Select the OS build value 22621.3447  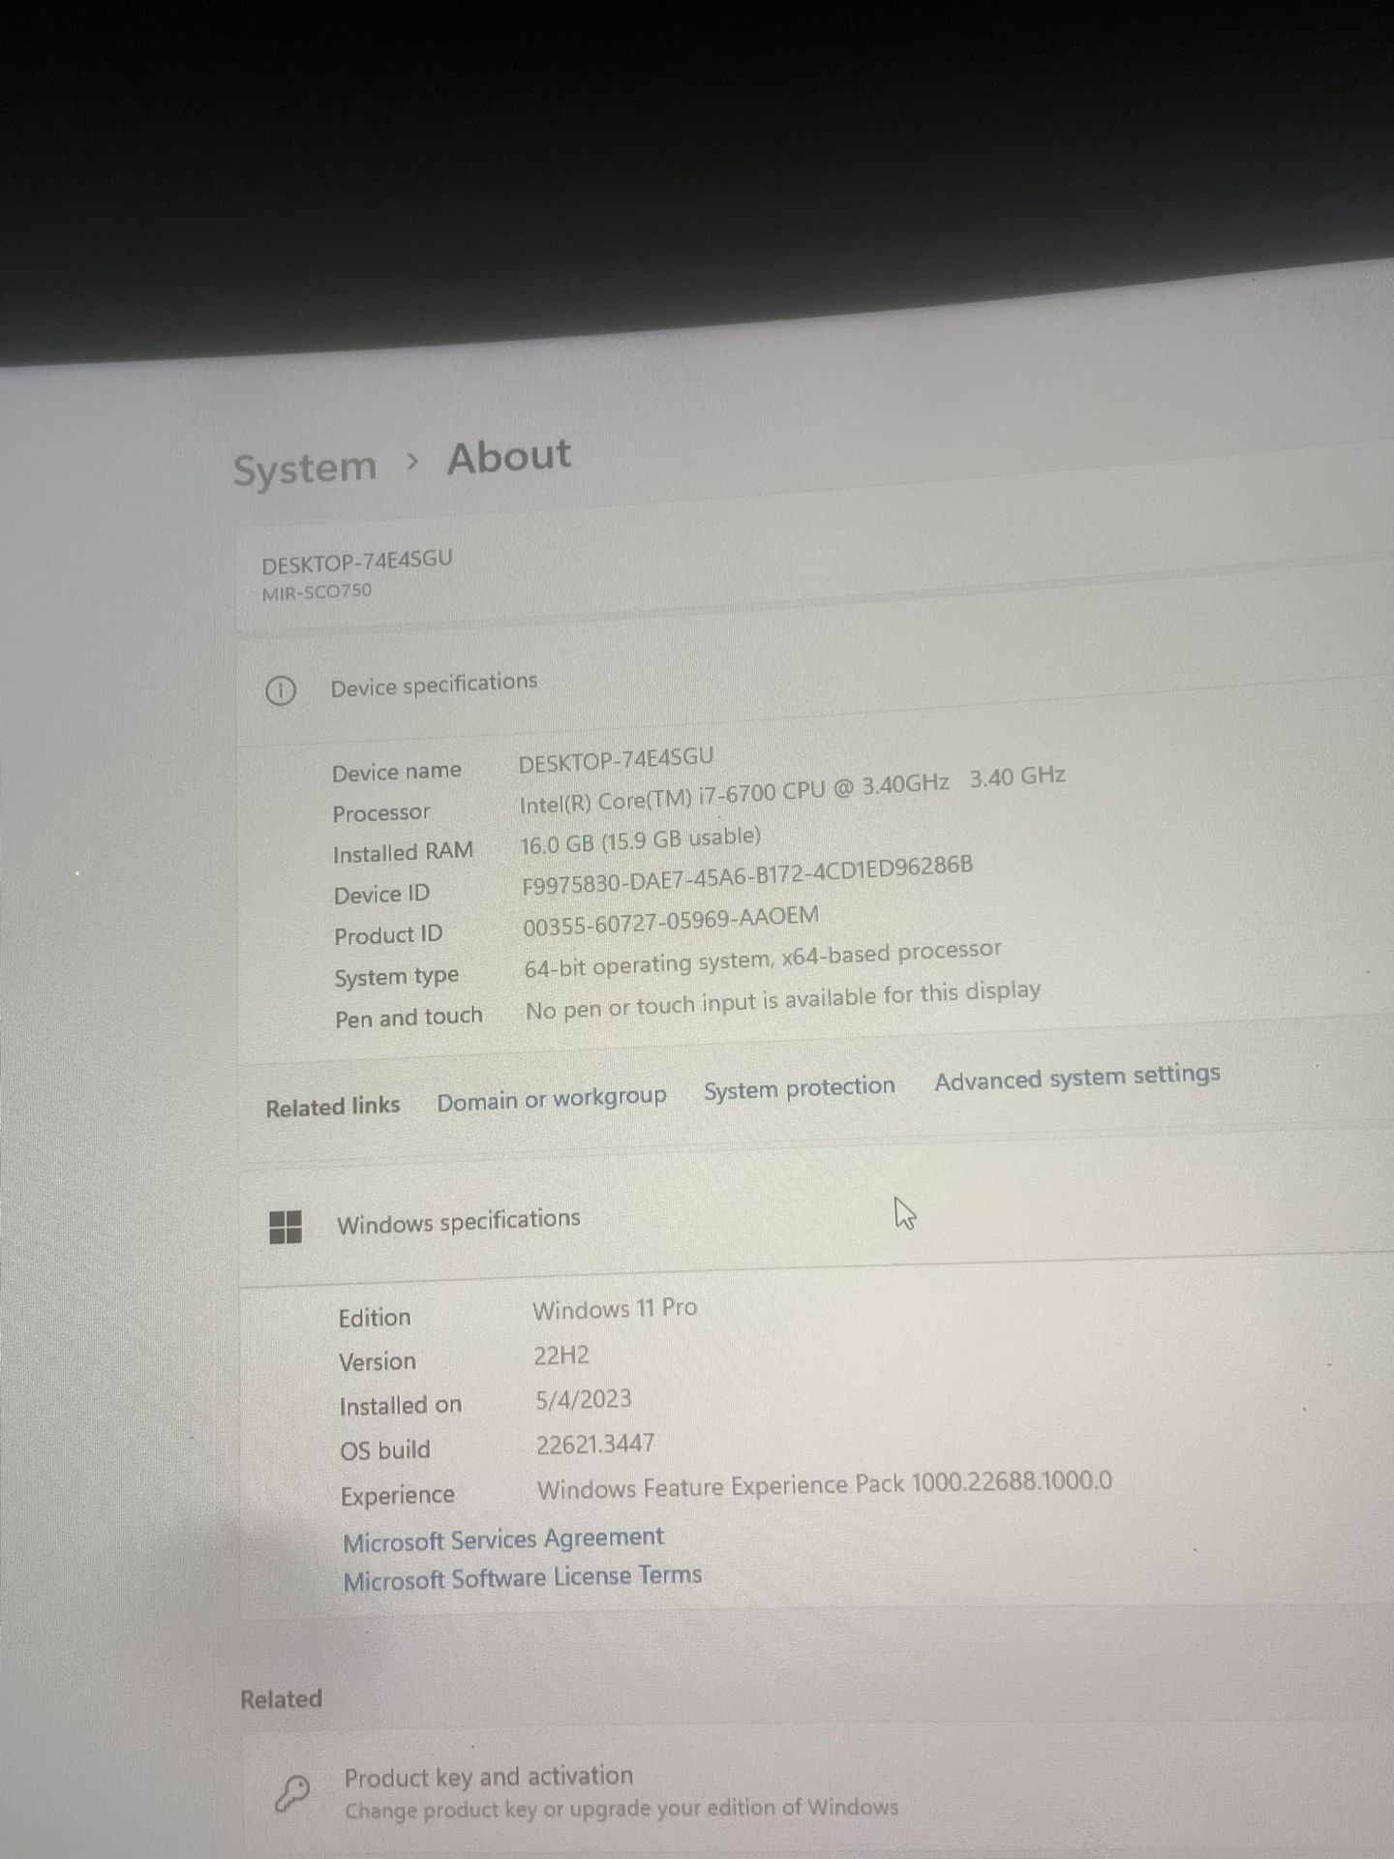pyautogui.click(x=595, y=1445)
